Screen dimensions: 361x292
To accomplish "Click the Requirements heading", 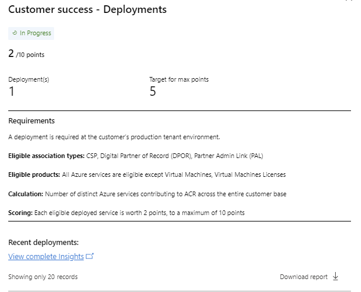I will 32,121.
